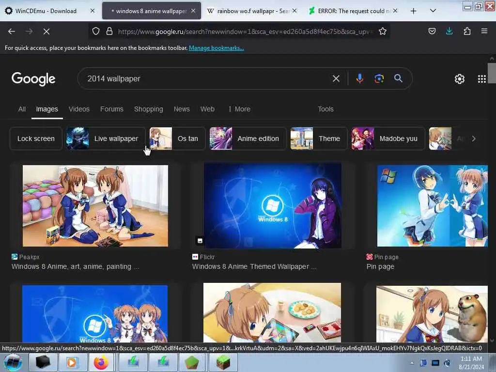496x372 pixels.
Task: Show Firefox downloads panel
Action: tap(449, 31)
